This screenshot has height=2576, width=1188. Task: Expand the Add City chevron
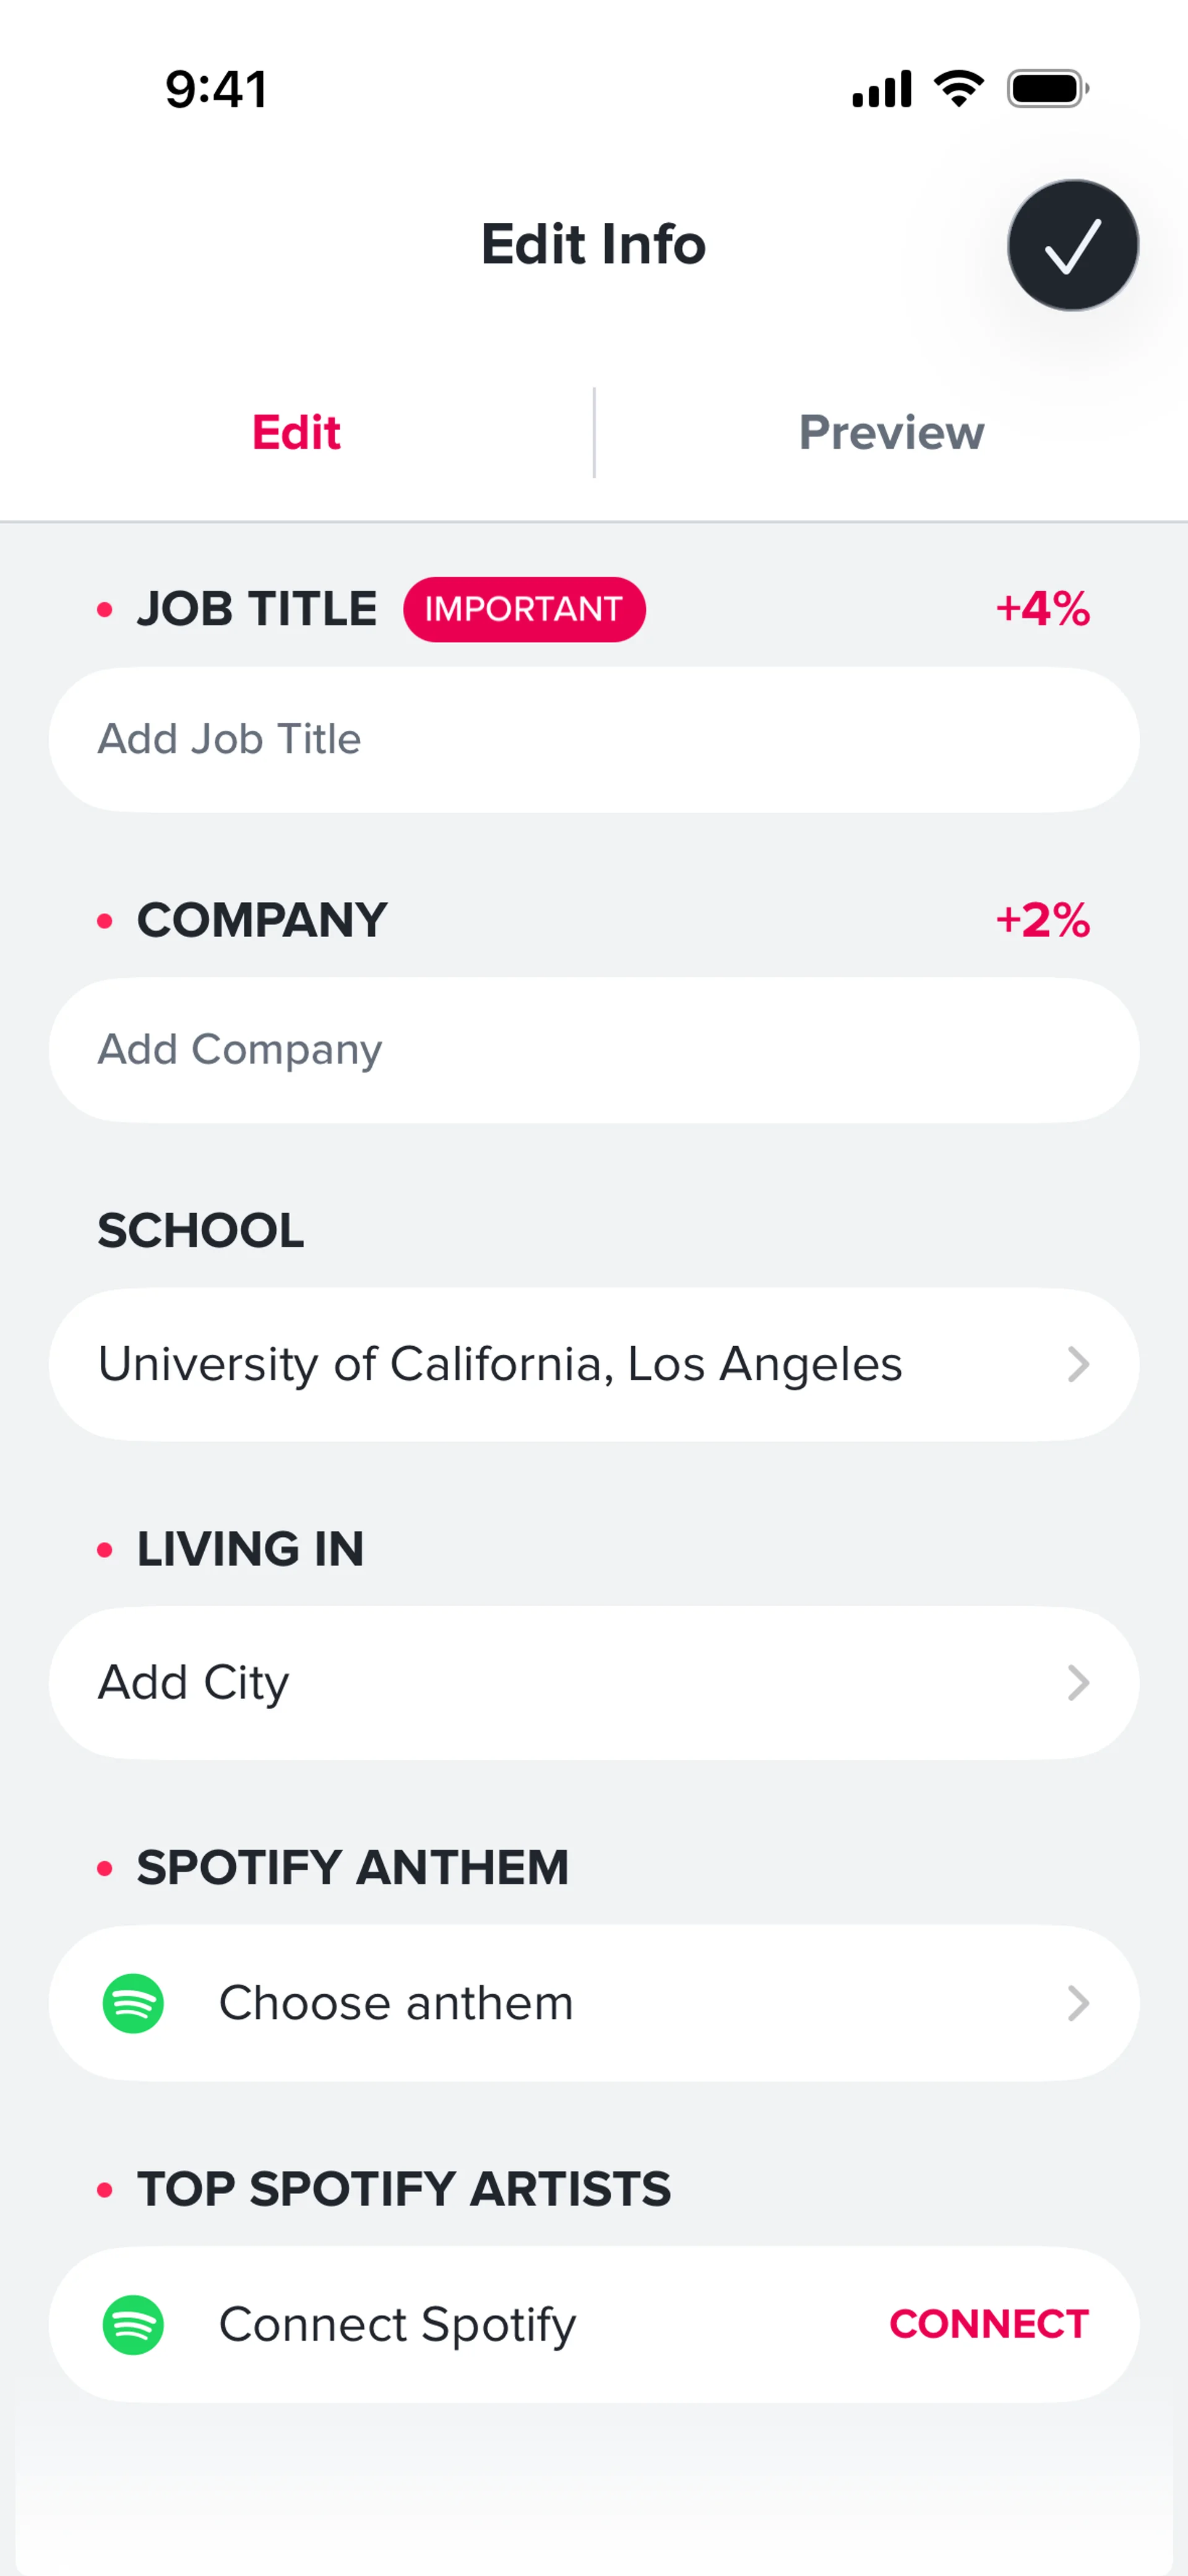tap(1077, 1683)
